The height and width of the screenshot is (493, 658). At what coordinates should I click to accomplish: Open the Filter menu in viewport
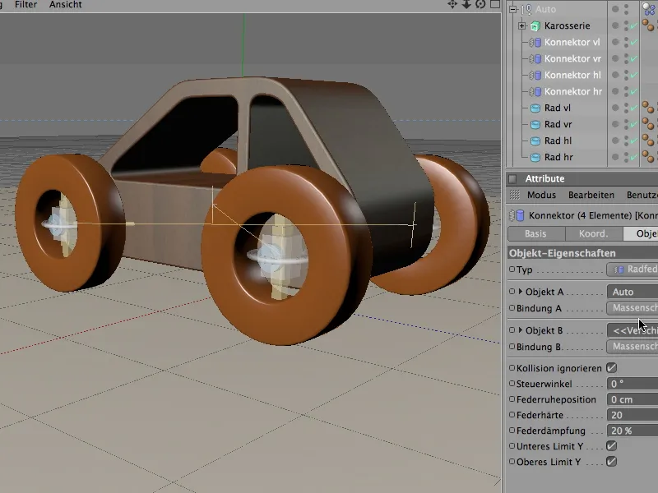pos(25,5)
